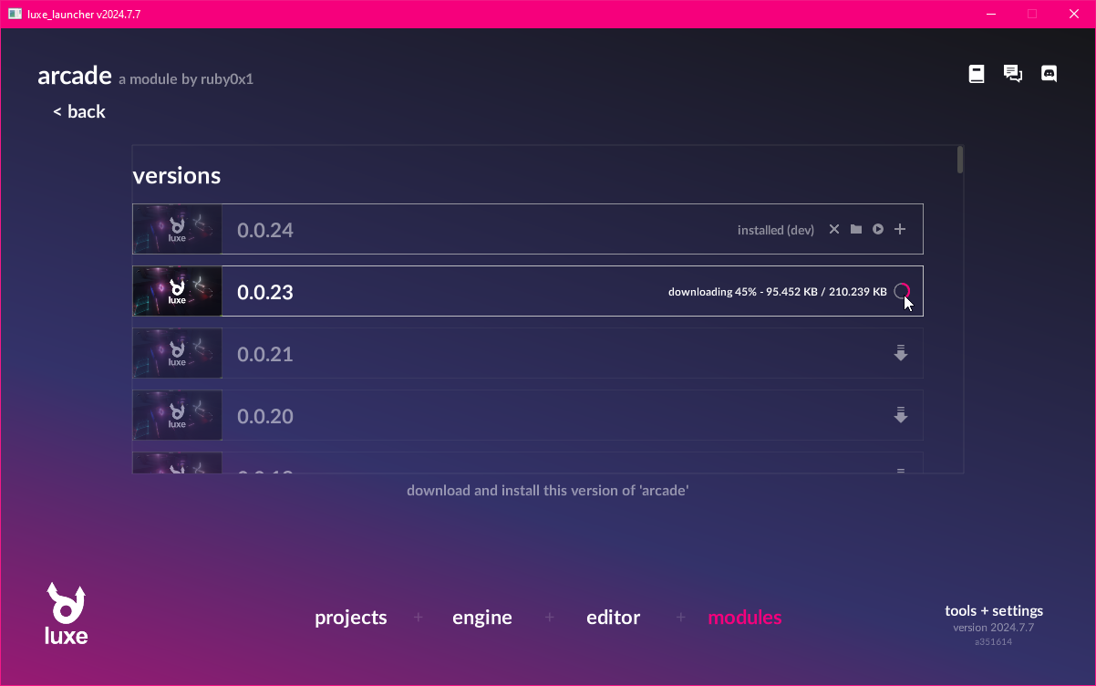
Task: Select the 0.0.24 version label
Action: 265,230
